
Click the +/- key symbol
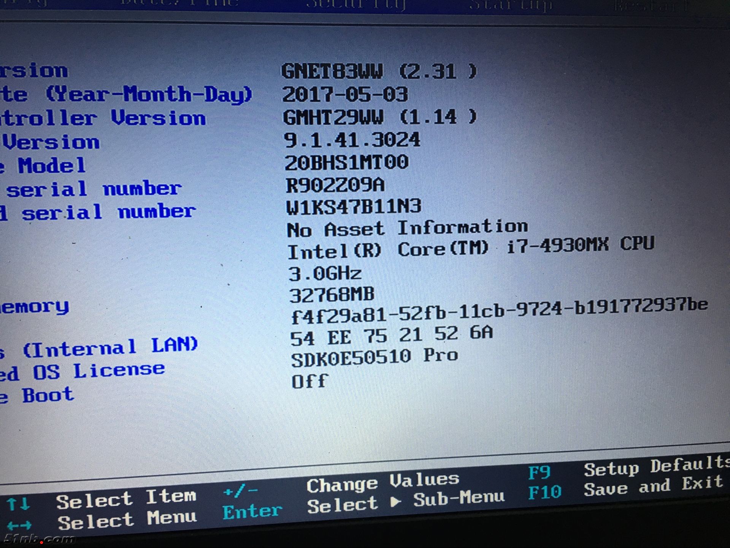pyautogui.click(x=240, y=491)
